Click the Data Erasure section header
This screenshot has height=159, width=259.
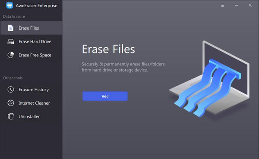click(14, 16)
